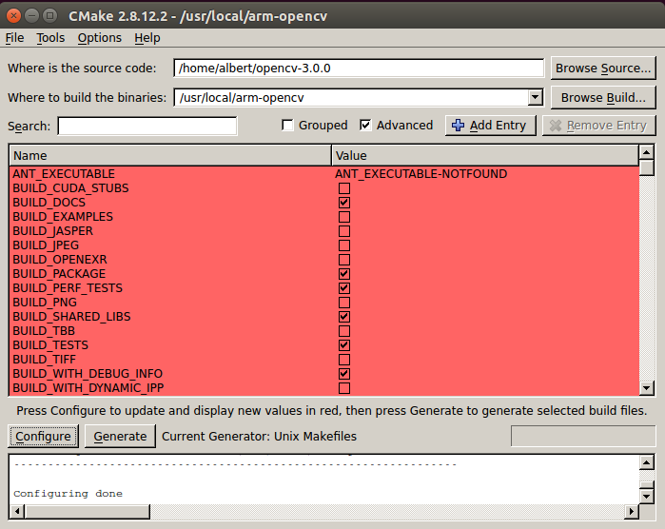Click the Remove Entry button
Image resolution: width=665 pixels, height=529 pixels.
[598, 126]
